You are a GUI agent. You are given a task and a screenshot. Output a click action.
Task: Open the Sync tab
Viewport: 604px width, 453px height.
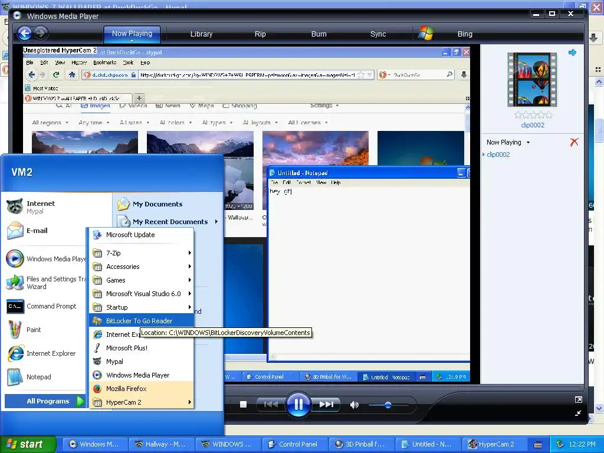click(378, 34)
